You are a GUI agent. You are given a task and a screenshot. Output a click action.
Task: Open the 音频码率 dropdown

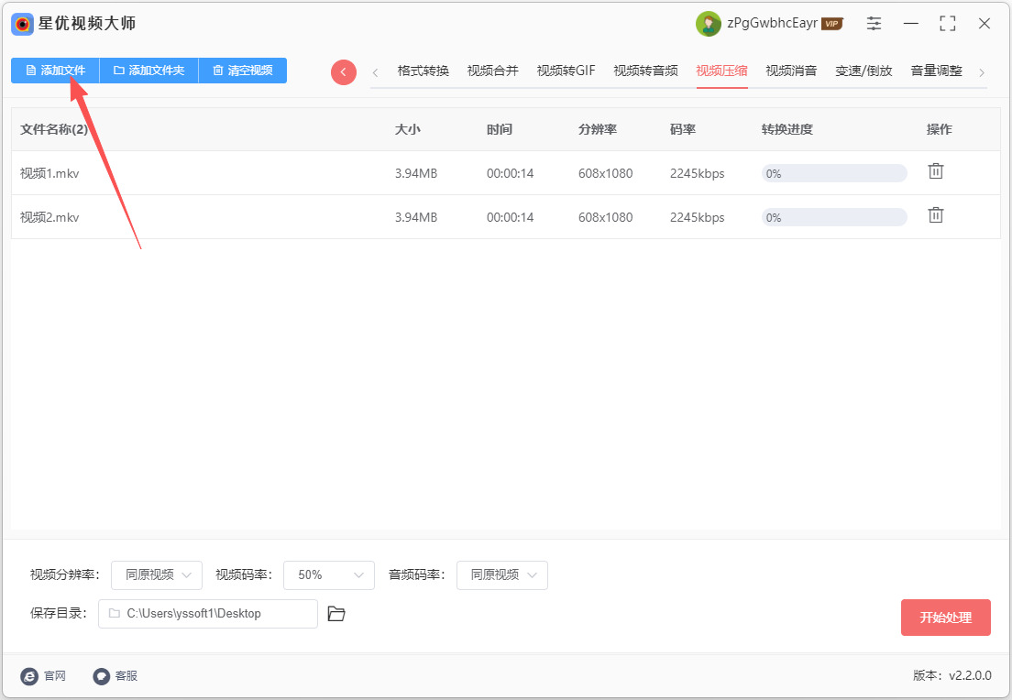click(x=502, y=574)
